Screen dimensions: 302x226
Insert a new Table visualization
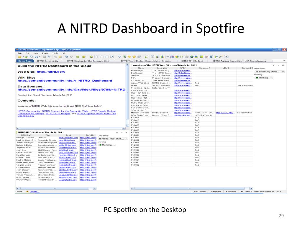152,57
